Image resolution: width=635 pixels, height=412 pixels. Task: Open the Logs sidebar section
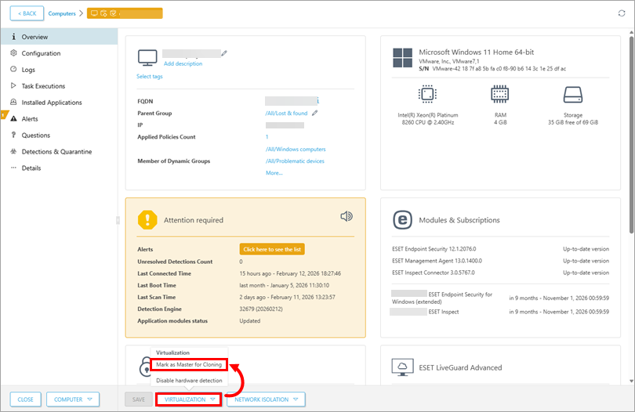(x=28, y=70)
